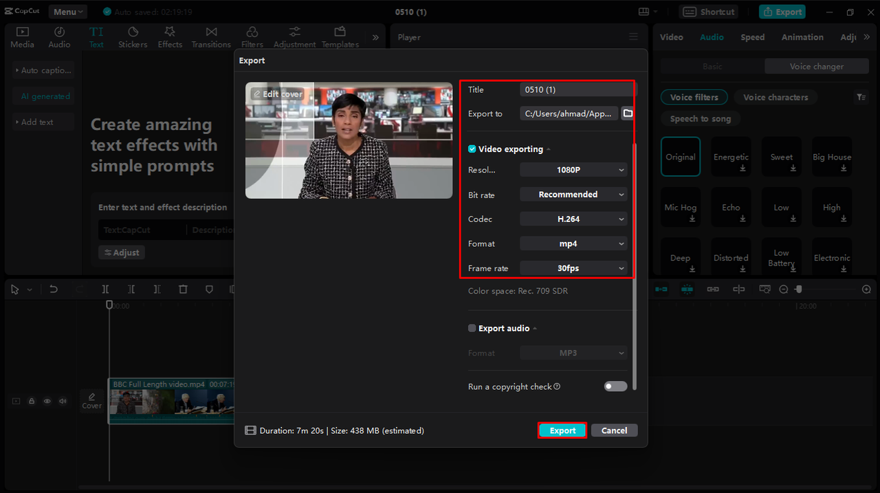Click the teal Export button in dialog
The image size is (880, 493).
(562, 430)
